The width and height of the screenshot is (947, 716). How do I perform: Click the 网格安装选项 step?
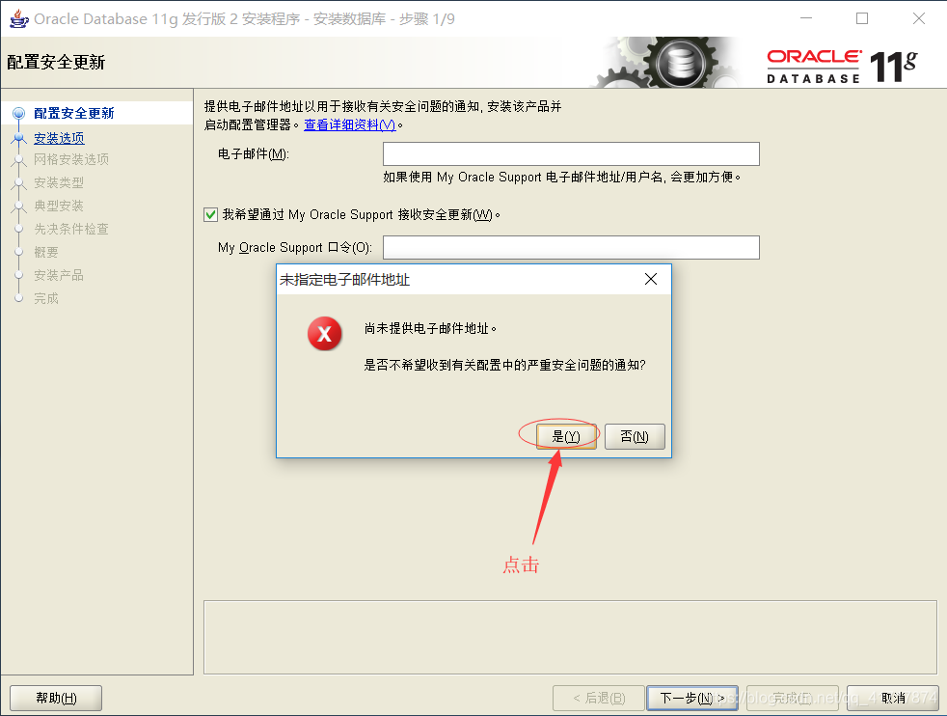click(71, 159)
